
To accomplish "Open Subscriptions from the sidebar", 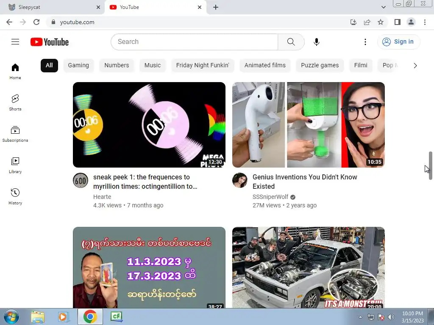I will click(x=15, y=134).
